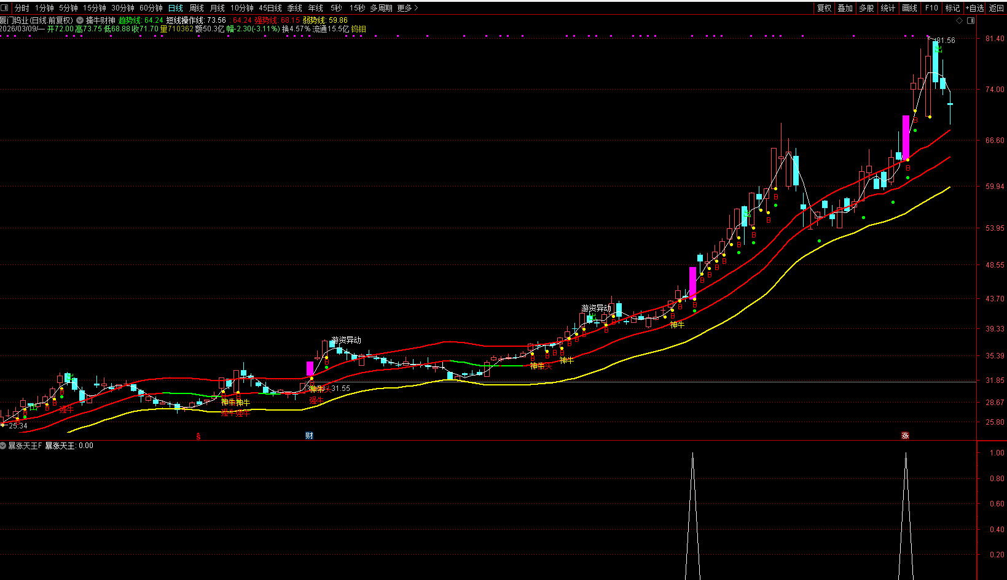Click the panel layout icon at top-left

(5, 8)
